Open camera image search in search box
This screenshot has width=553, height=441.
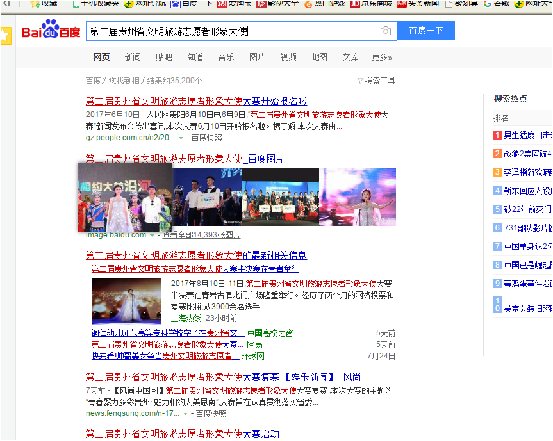coord(386,31)
